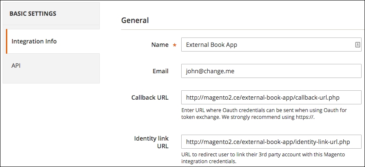Focus the Name field containing External Book App
Screen dimensions: 365x167
(271, 44)
